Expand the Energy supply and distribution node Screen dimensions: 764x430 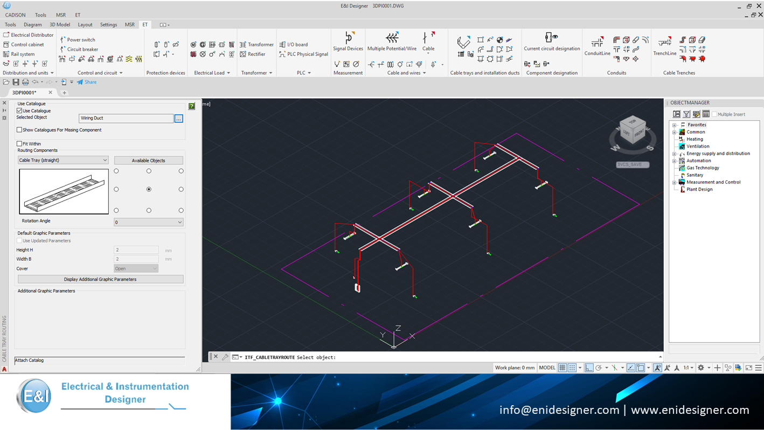click(674, 154)
